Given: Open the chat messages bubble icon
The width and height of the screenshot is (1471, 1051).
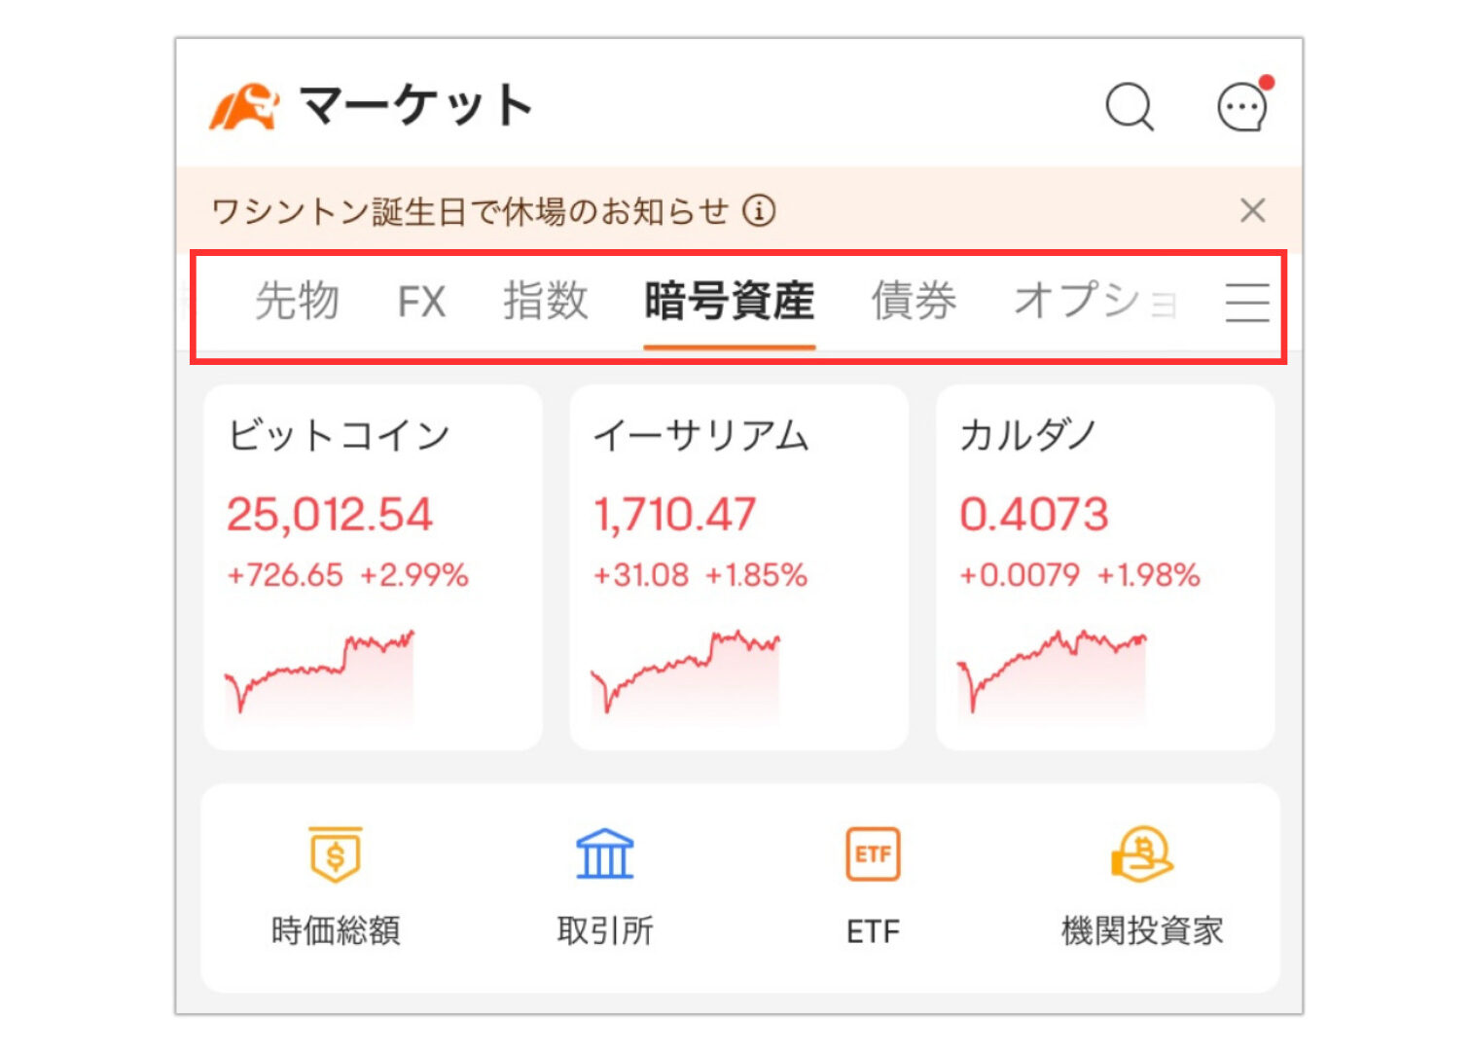Looking at the screenshot, I should pos(1244,104).
